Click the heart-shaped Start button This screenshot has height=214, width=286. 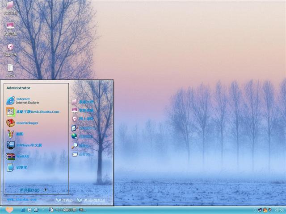click(9, 210)
